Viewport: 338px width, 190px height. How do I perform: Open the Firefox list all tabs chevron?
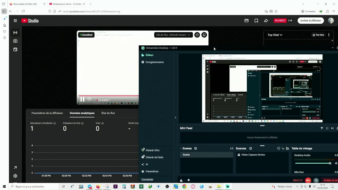tap(303, 4)
